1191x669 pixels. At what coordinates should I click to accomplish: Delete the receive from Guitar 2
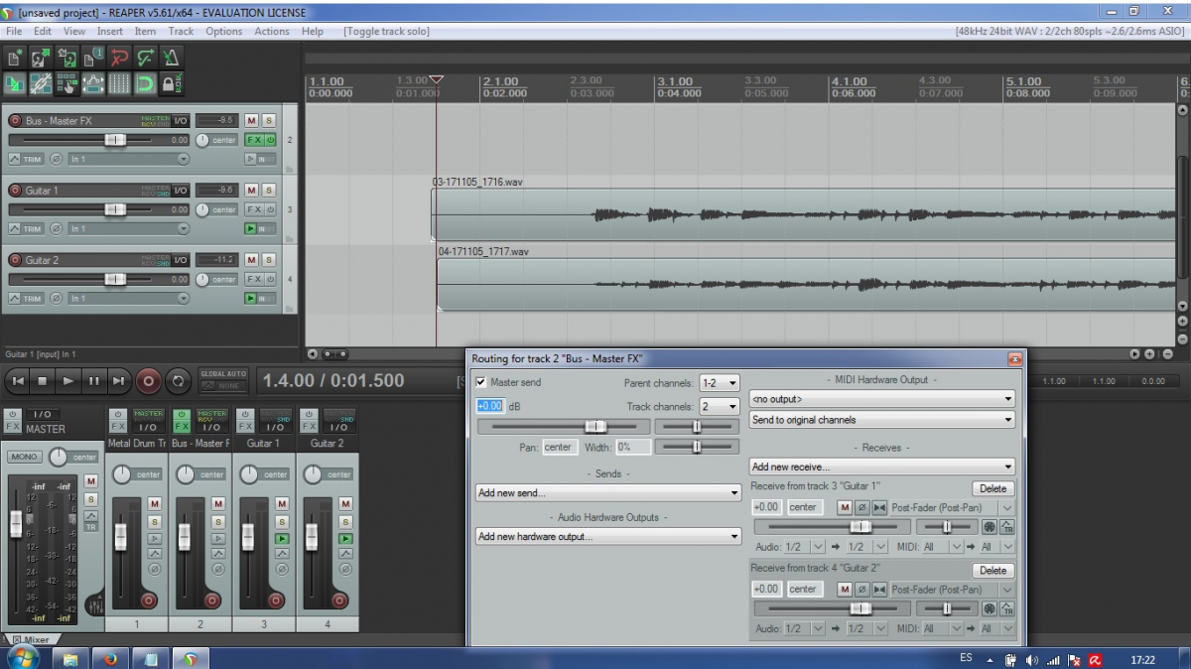pos(992,570)
